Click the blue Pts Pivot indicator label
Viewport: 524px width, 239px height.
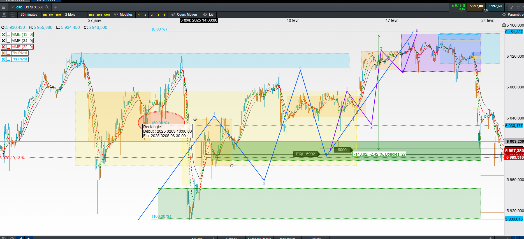coord(19,59)
